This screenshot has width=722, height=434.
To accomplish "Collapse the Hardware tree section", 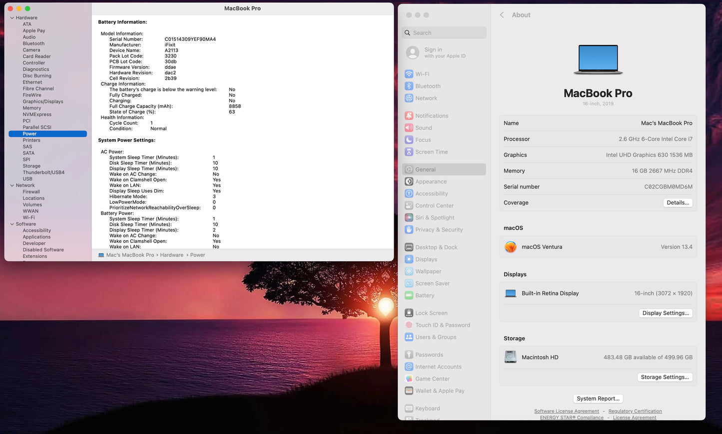I will [x=12, y=18].
